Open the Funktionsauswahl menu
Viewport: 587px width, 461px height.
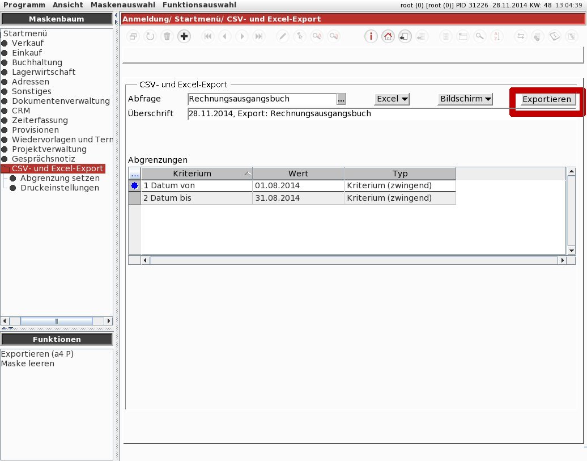[x=199, y=5]
